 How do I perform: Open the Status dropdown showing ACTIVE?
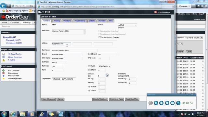[x=127, y=25]
